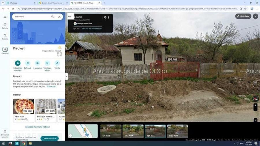This screenshot has height=146, width=260.
Task: Open Chrome three-dot menu
Action: click(x=257, y=9)
